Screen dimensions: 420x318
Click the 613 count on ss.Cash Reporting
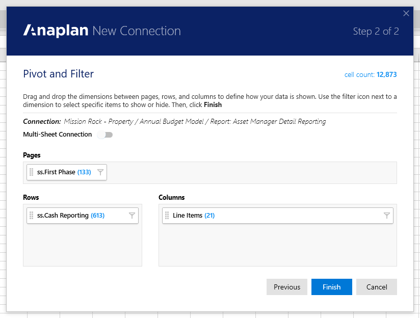coord(97,215)
